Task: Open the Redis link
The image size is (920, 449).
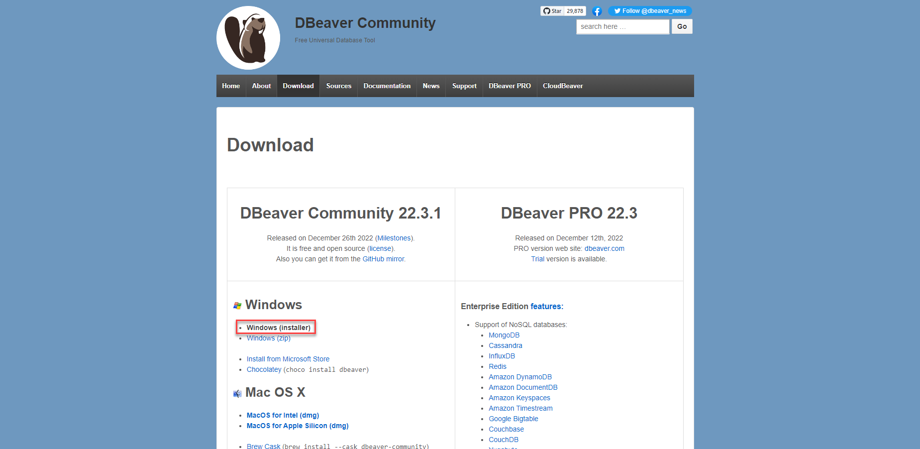Action: point(498,366)
